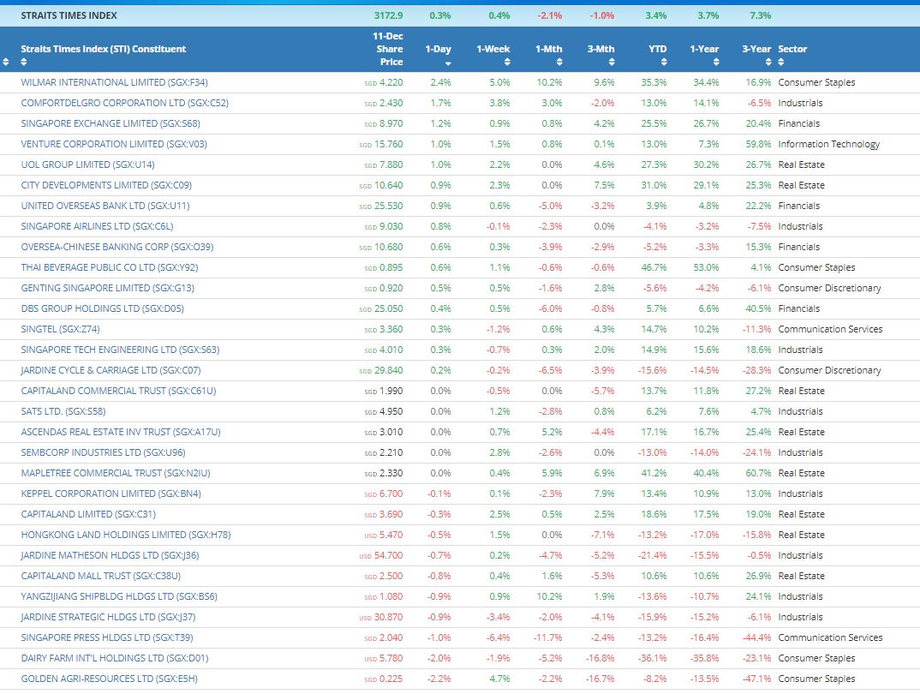
Task: Open Hongkong Land Holdings Limited link
Action: pos(126,535)
